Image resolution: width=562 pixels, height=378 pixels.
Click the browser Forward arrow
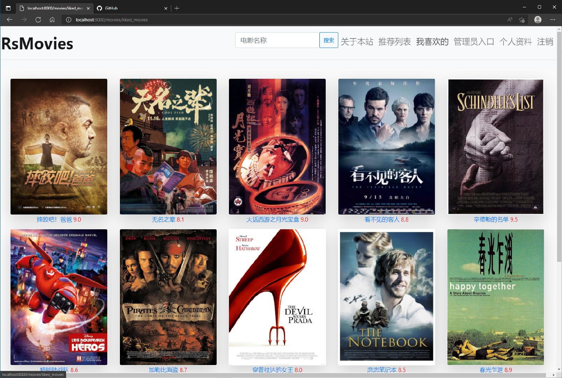pyautogui.click(x=24, y=20)
